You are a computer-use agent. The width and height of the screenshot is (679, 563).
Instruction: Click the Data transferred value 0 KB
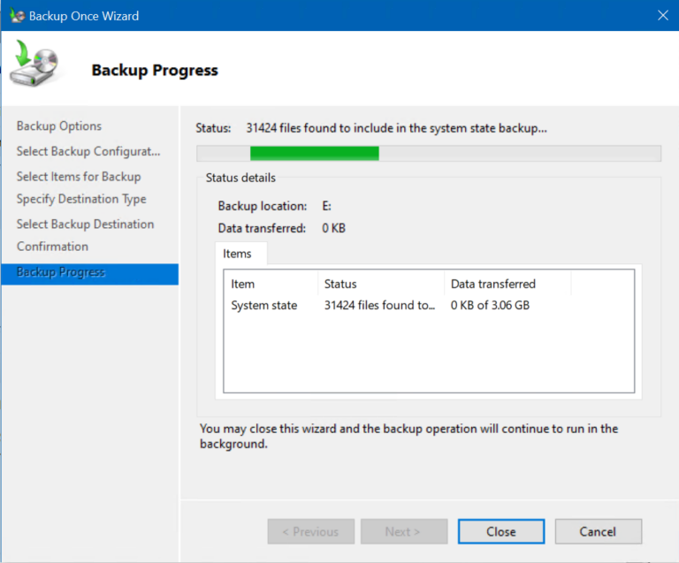pos(333,228)
